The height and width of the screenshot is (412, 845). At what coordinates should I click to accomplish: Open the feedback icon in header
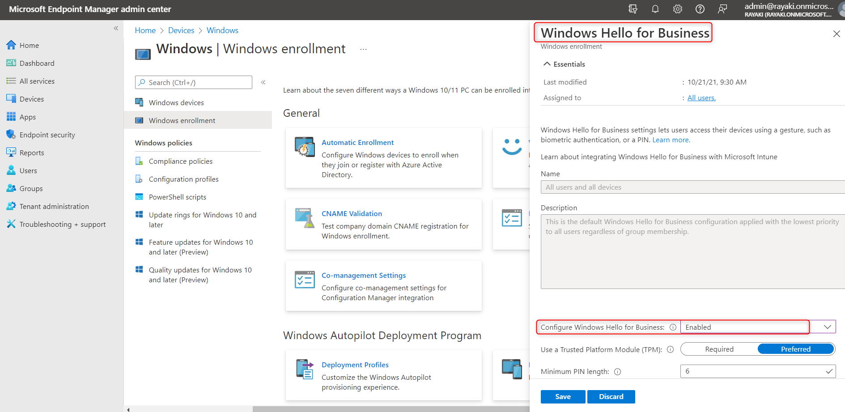pyautogui.click(x=722, y=9)
